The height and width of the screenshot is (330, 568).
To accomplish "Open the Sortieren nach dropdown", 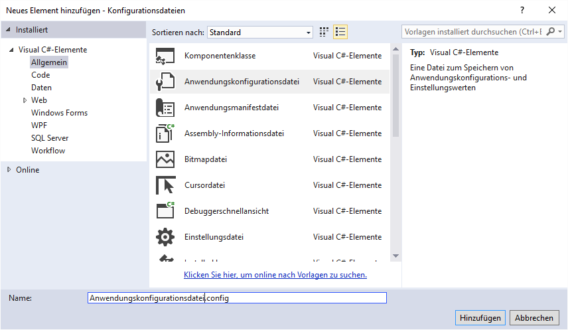I will (260, 32).
